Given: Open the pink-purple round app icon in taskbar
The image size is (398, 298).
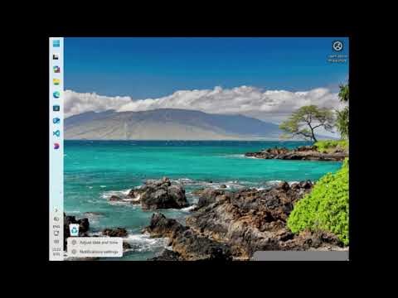Looking at the screenshot, I should [x=56, y=146].
